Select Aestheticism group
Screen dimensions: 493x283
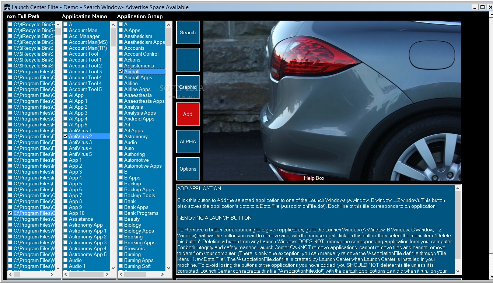click(x=138, y=36)
